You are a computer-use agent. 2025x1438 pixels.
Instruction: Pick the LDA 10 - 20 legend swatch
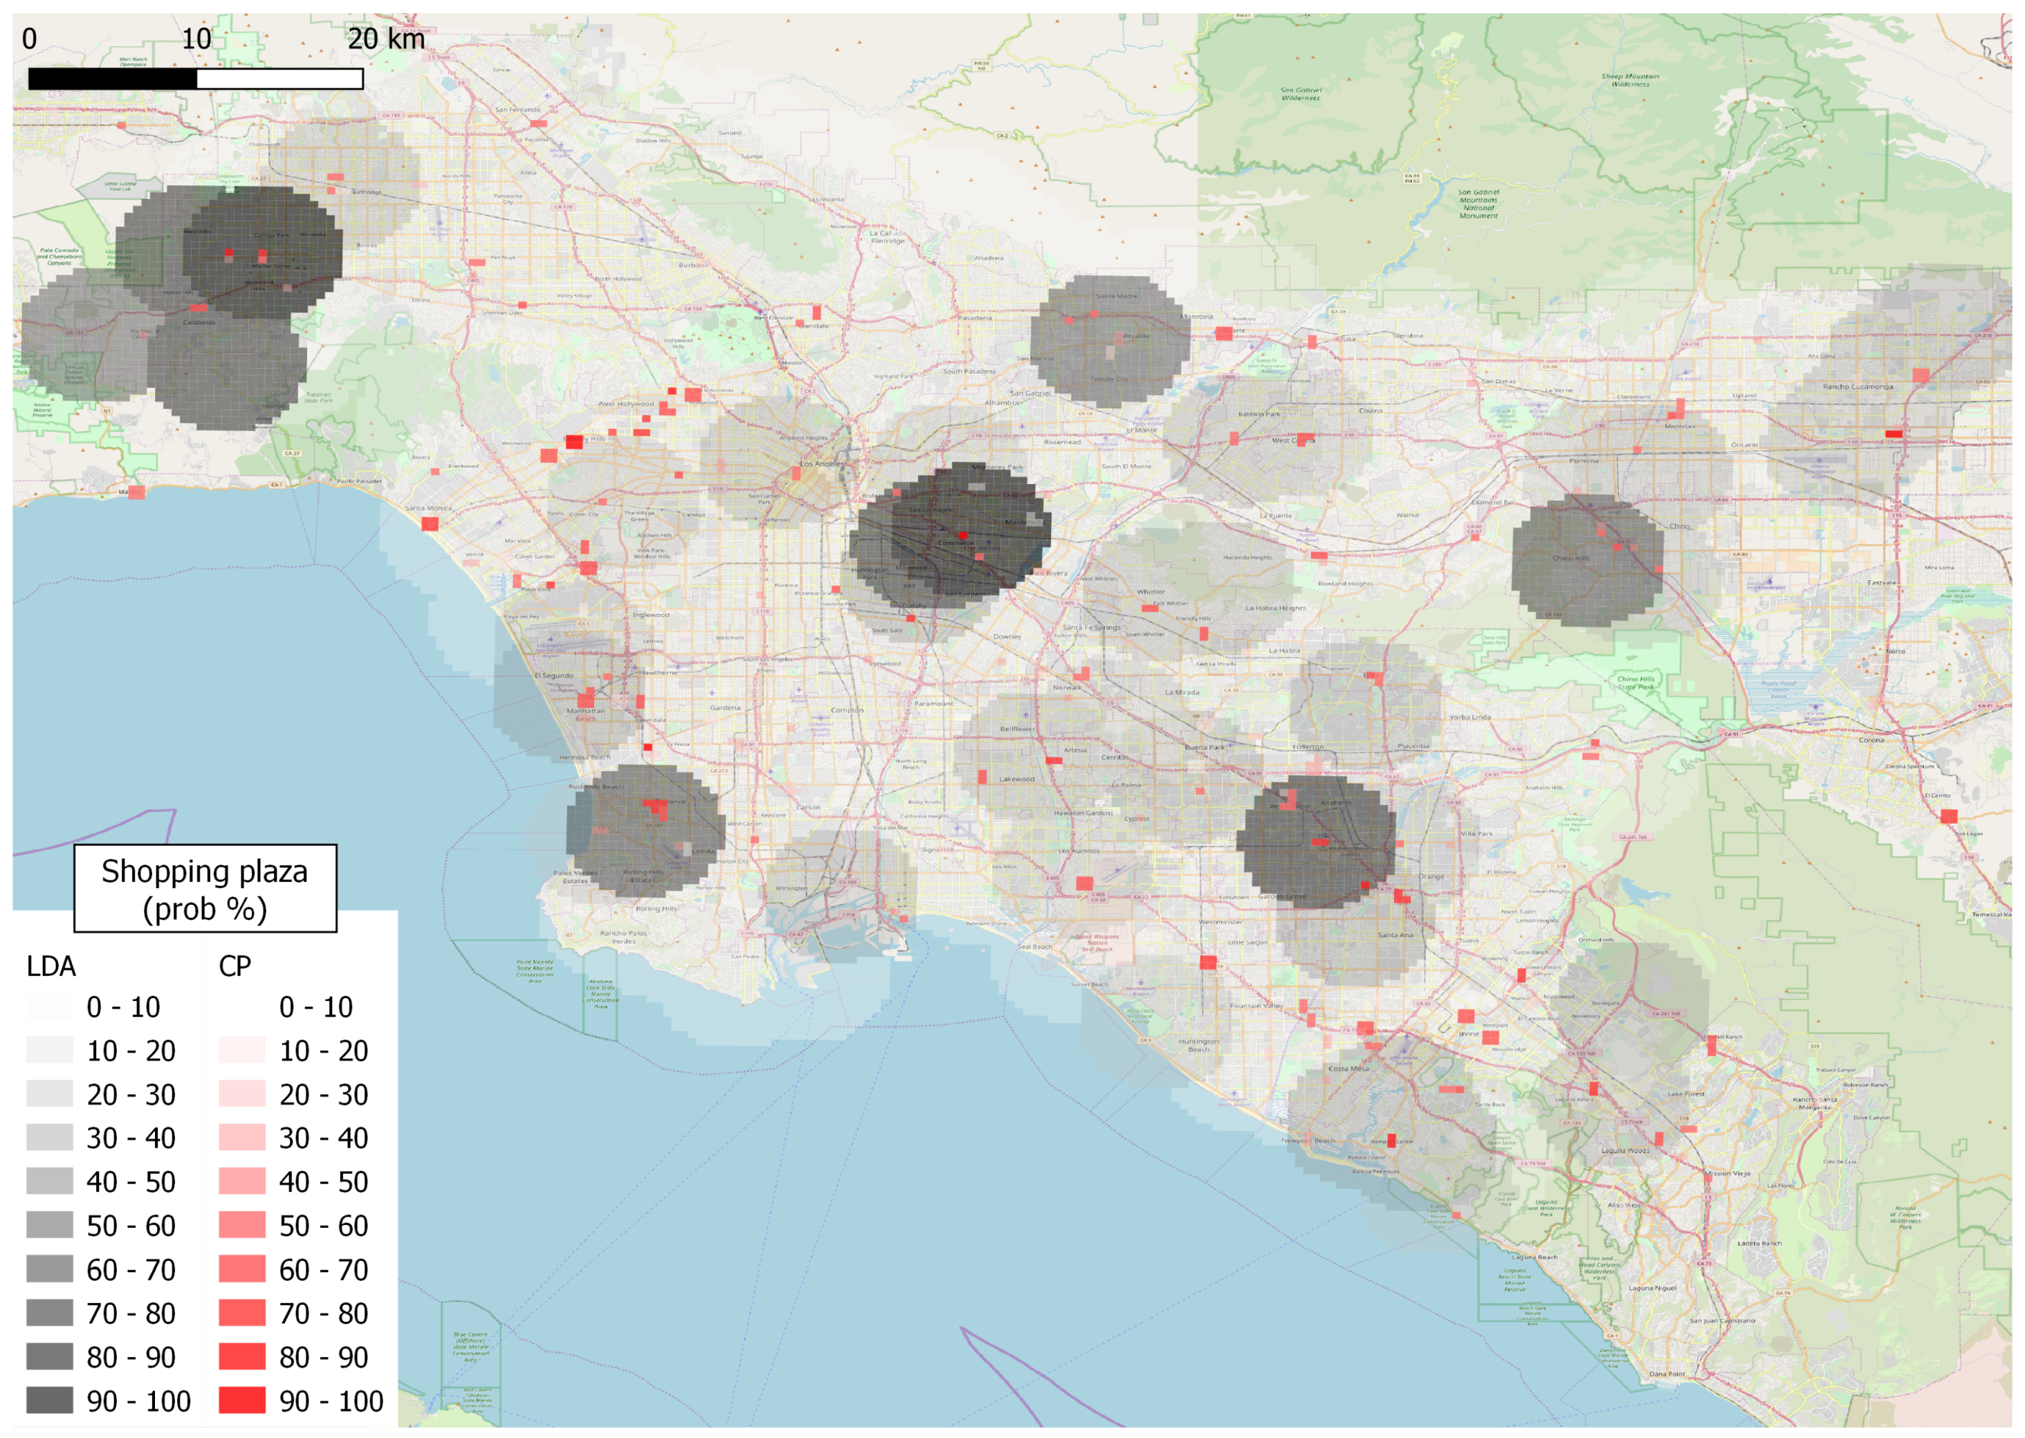click(x=50, y=1050)
